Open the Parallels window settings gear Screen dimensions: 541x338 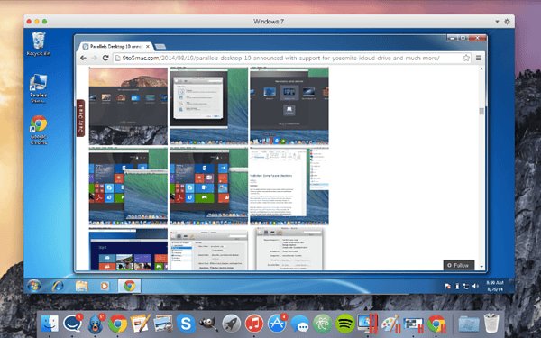point(507,22)
